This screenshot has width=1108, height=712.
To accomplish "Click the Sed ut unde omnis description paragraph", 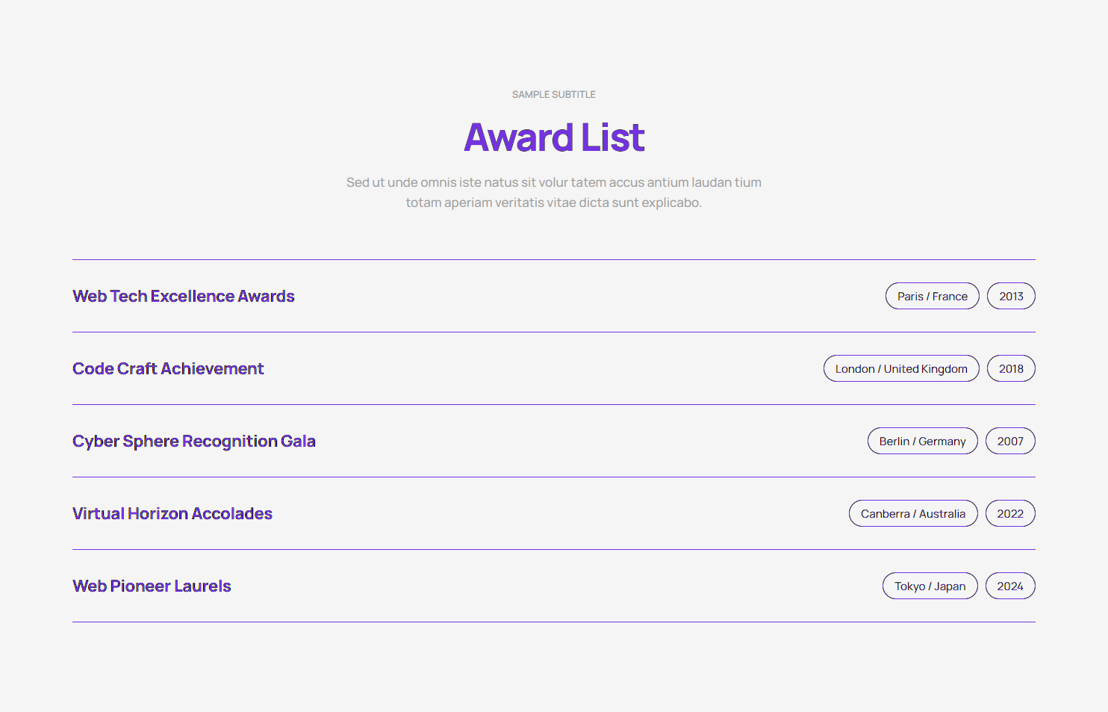I will click(x=554, y=193).
